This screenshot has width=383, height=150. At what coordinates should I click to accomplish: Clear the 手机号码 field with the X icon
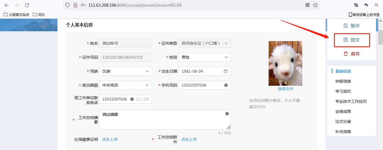226,85
